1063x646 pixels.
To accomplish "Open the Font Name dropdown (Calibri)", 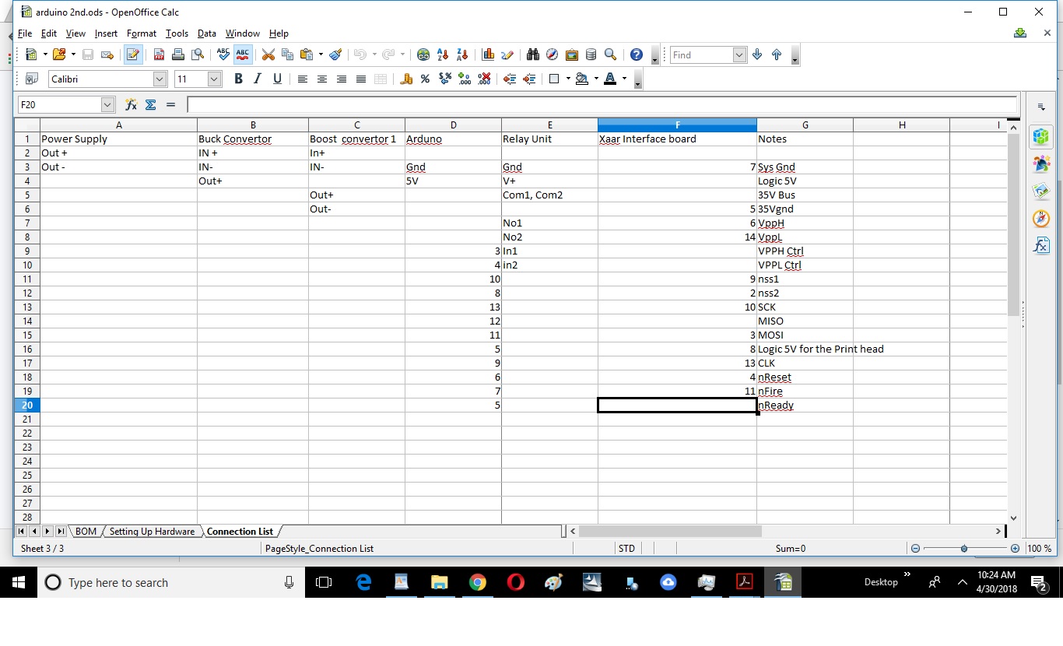I will click(160, 79).
